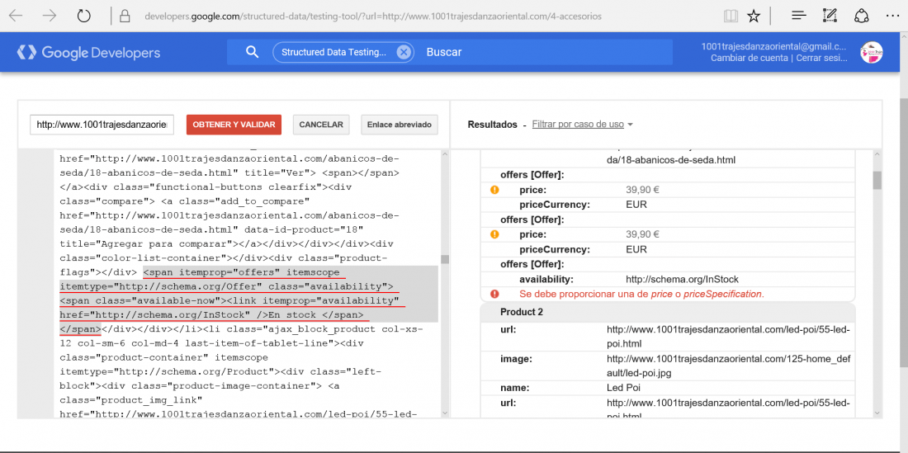This screenshot has height=453, width=908.
Task: Click Product 2 image URL value
Action: [728, 366]
